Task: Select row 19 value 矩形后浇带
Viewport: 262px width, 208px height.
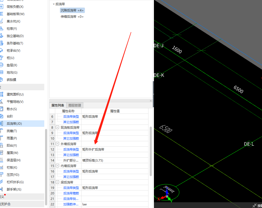Action: (115, 188)
